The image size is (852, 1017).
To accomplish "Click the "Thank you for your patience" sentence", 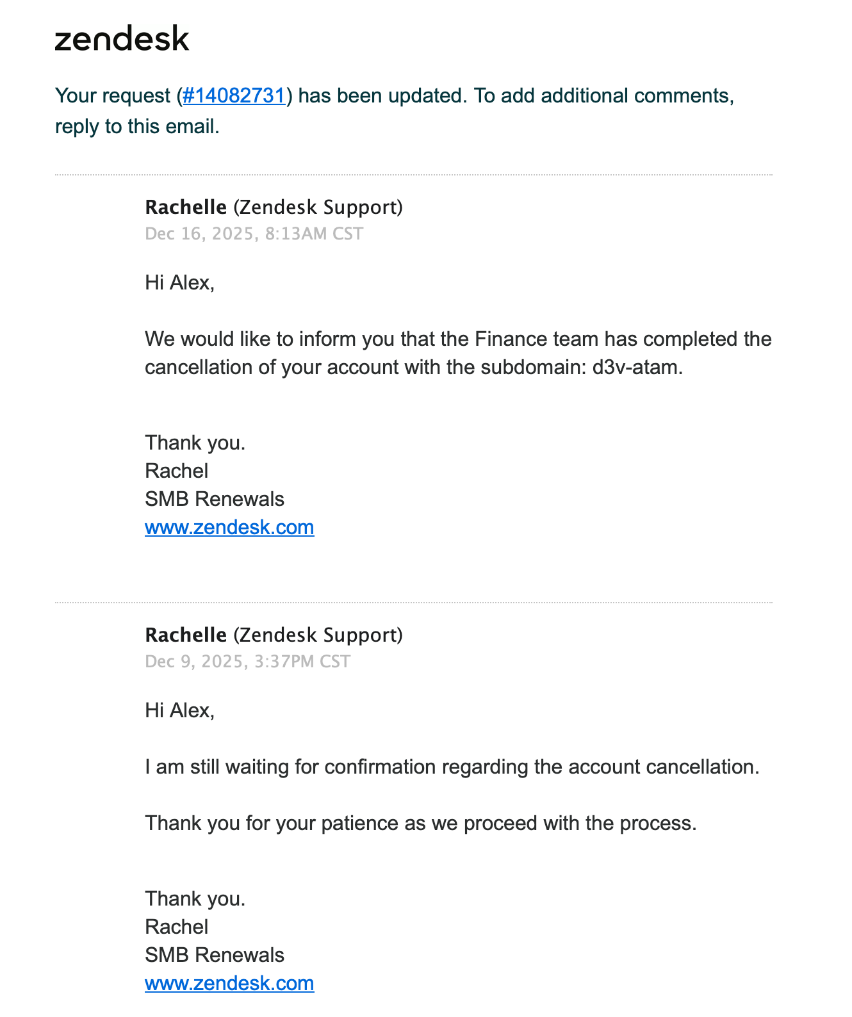I will (420, 823).
